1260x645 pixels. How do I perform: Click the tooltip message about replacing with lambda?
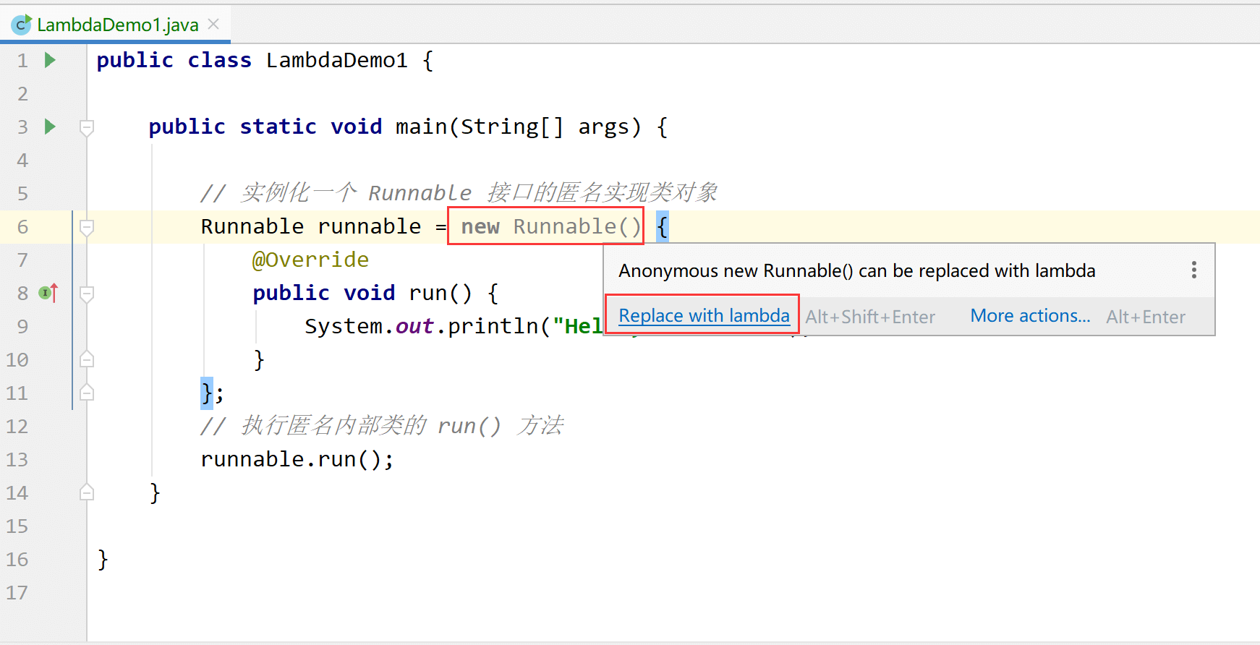pos(857,270)
